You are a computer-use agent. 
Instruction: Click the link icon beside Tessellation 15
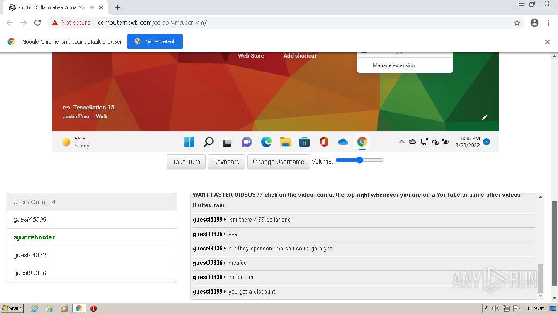(x=66, y=107)
